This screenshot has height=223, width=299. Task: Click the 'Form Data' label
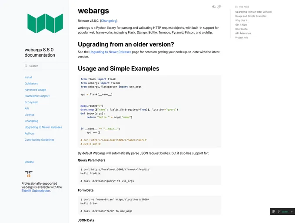click(86, 190)
